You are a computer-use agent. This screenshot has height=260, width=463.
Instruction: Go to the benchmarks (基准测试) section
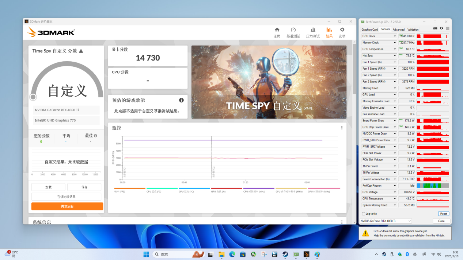coord(293,32)
